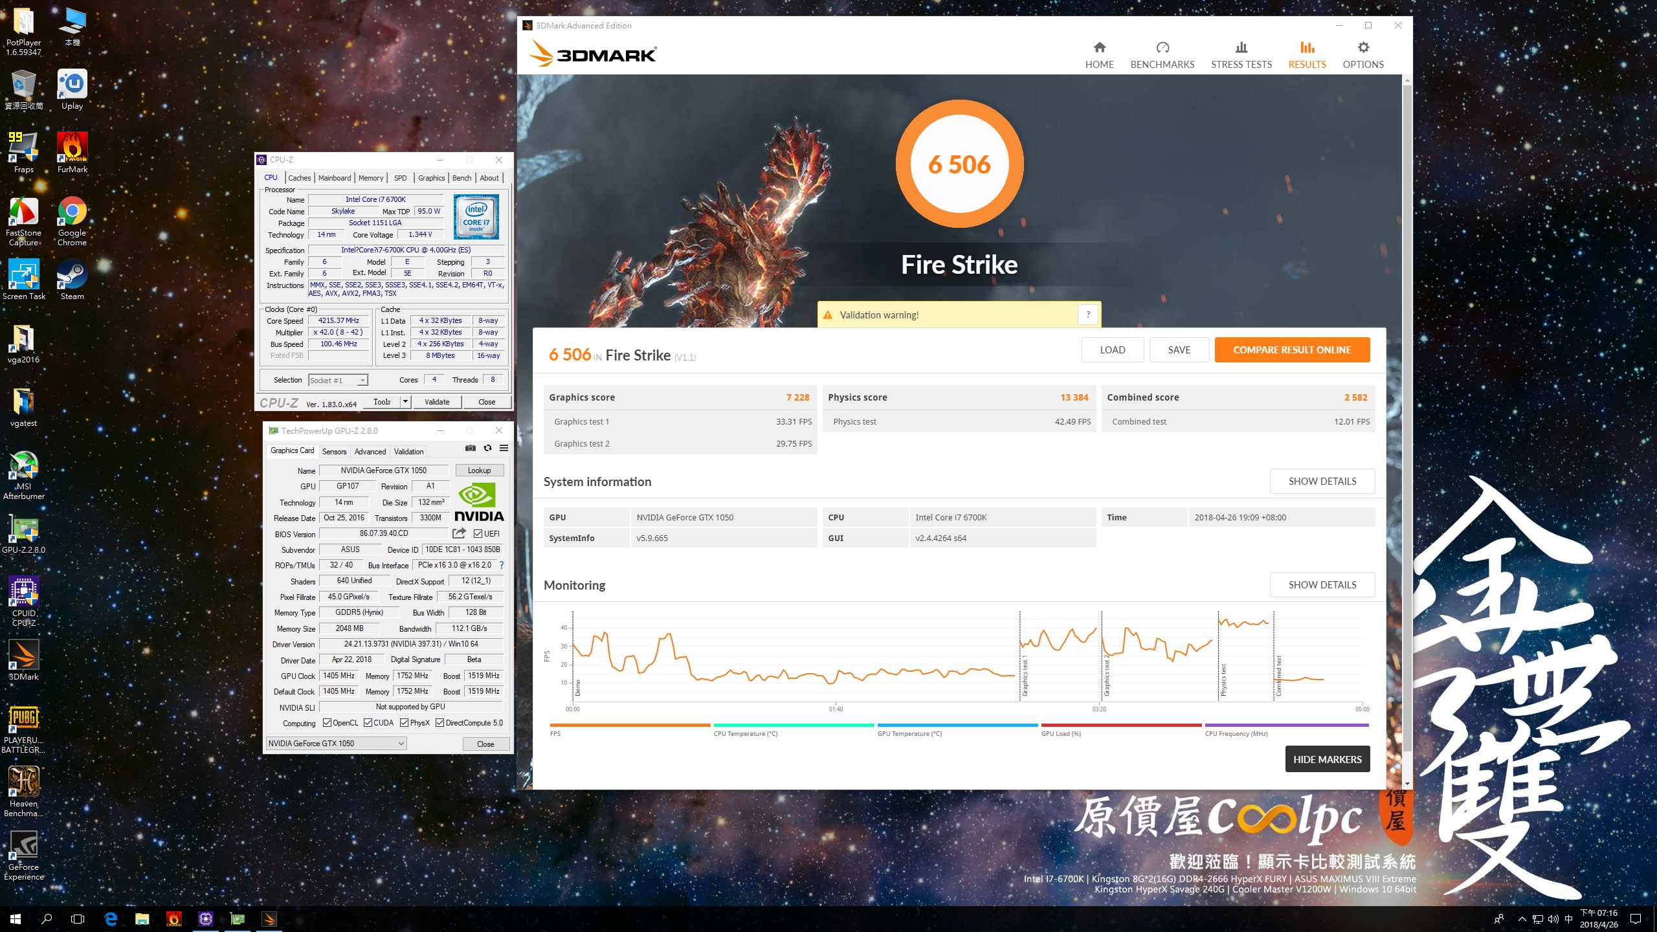Click the Windows Start button
The height and width of the screenshot is (932, 1657).
pyautogui.click(x=16, y=918)
